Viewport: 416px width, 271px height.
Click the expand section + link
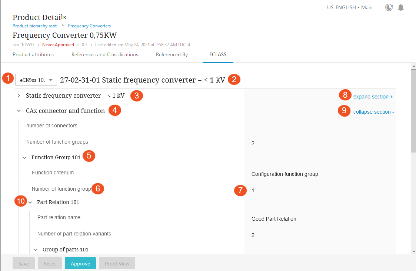[373, 97]
